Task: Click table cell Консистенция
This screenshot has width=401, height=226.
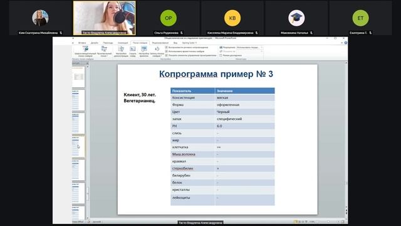Action: (192, 98)
